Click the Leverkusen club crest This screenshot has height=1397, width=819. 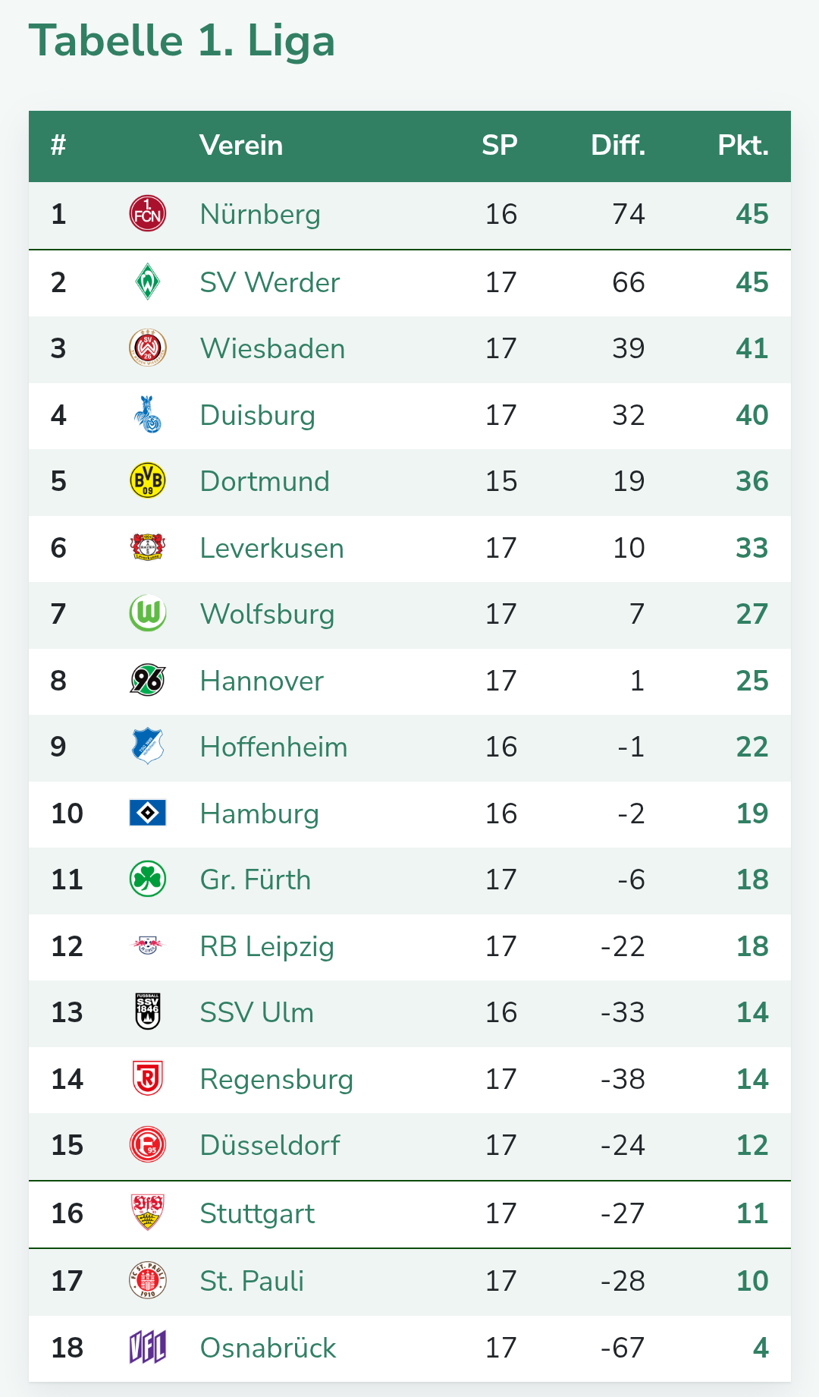coord(148,547)
